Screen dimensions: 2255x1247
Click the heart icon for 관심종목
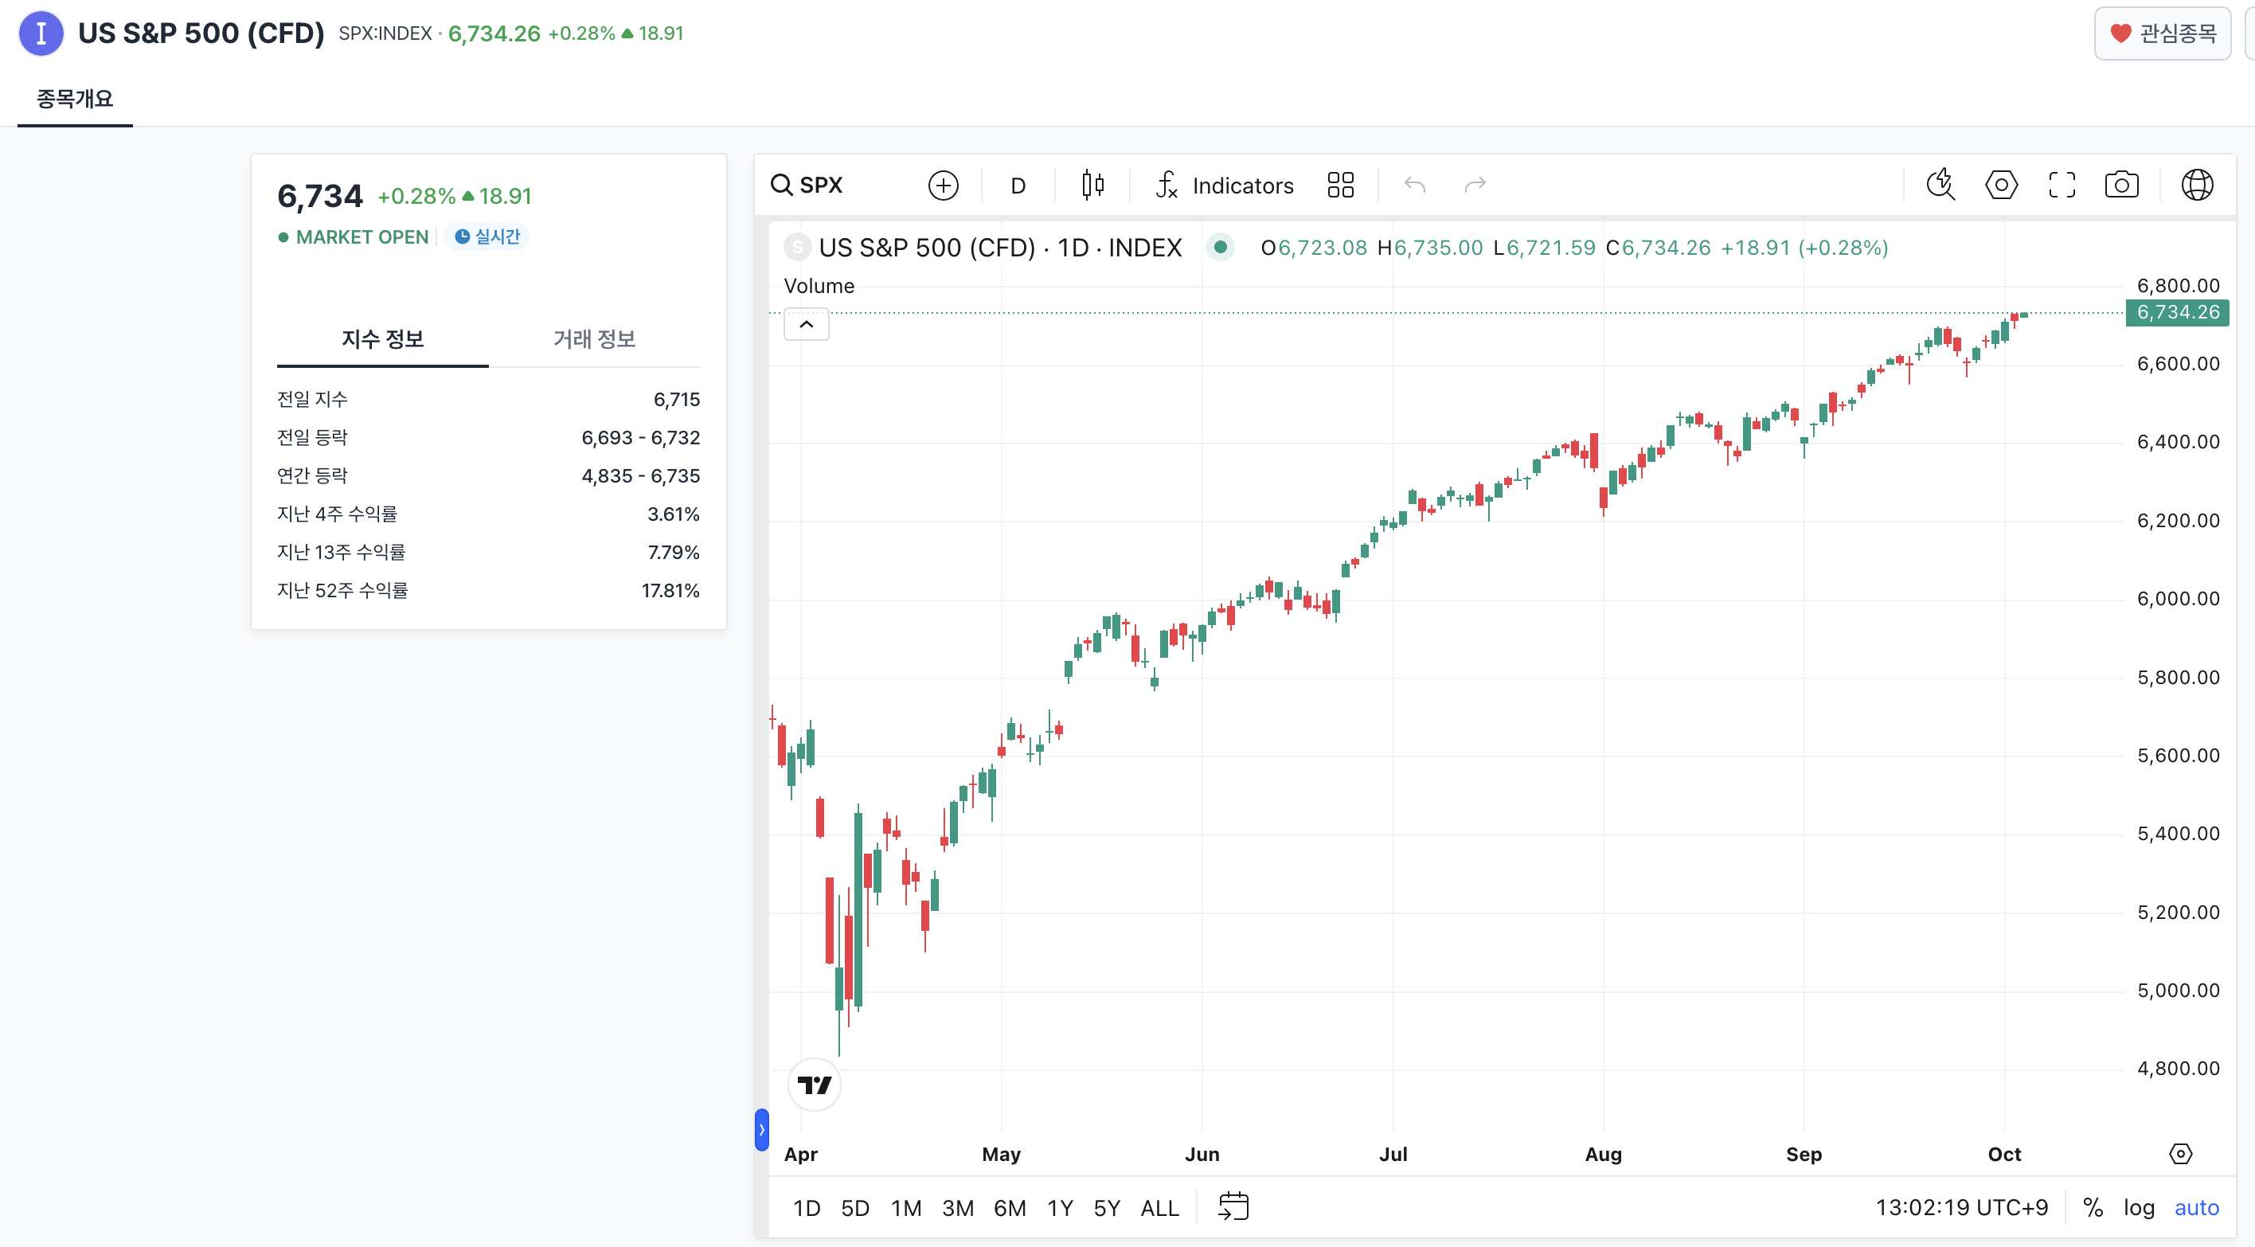2120,33
